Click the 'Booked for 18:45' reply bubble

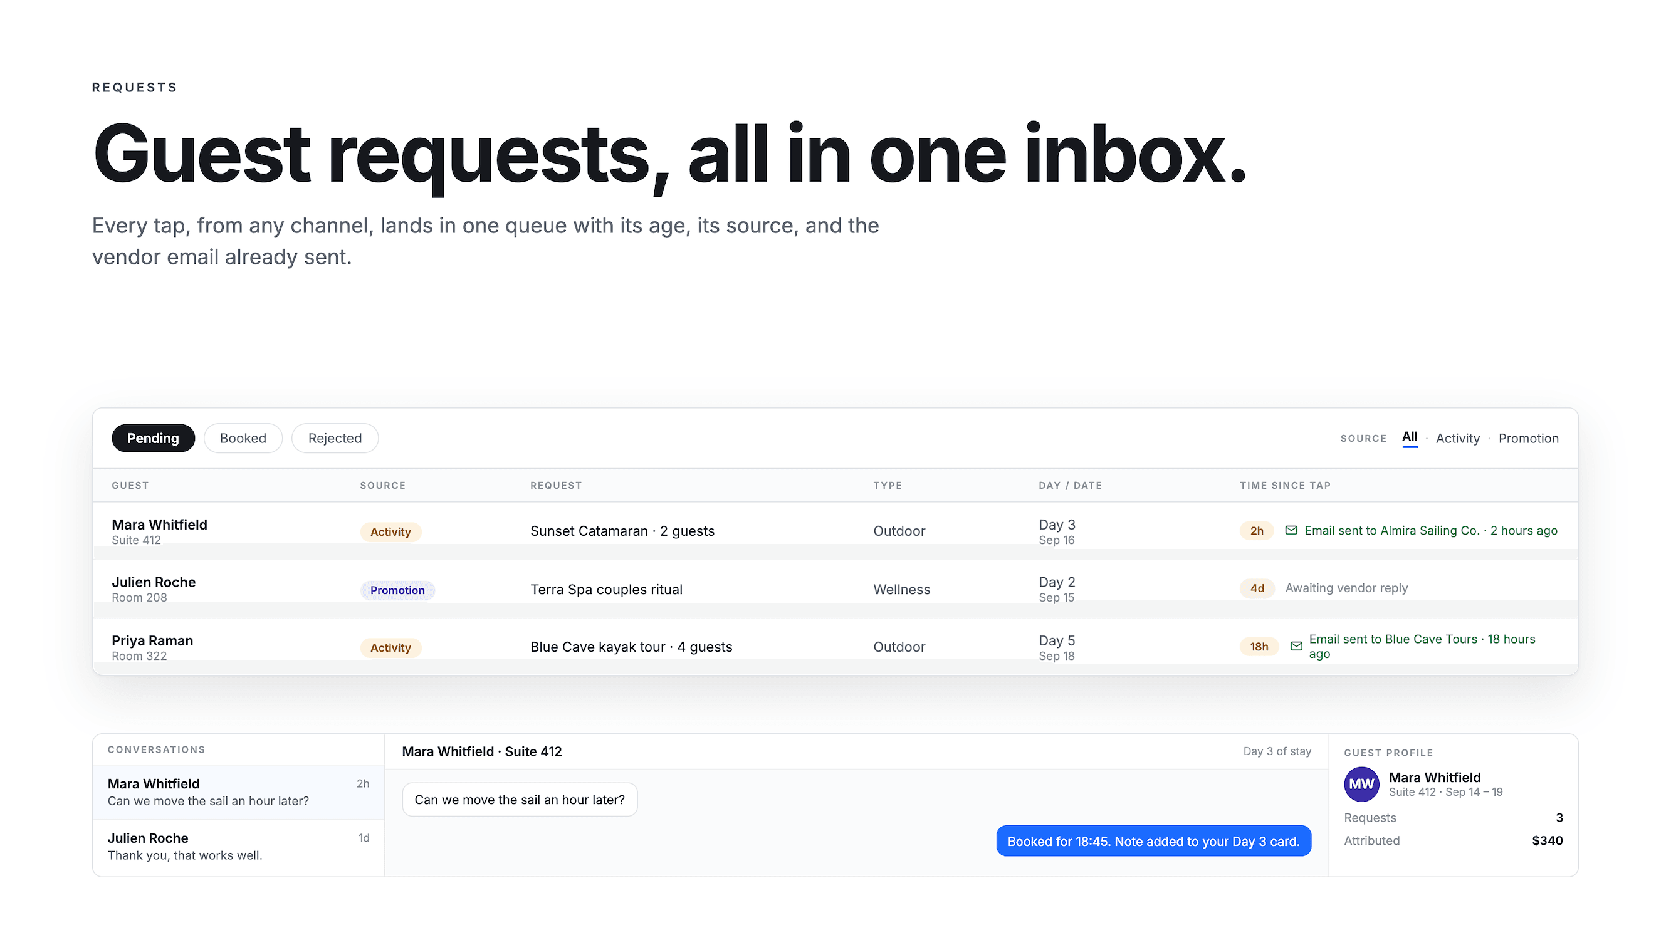point(1153,842)
